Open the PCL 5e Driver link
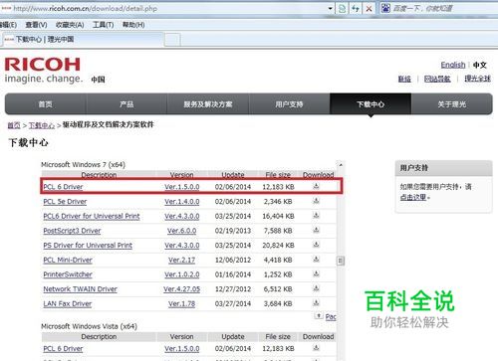Viewport: 498px width, 361px height. point(65,201)
